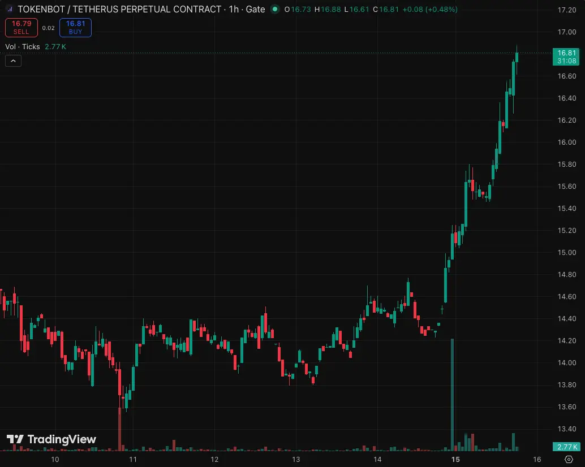Click the 2.77 K volume value in the legend
Viewport: 585px width, 467px height.
[55, 46]
